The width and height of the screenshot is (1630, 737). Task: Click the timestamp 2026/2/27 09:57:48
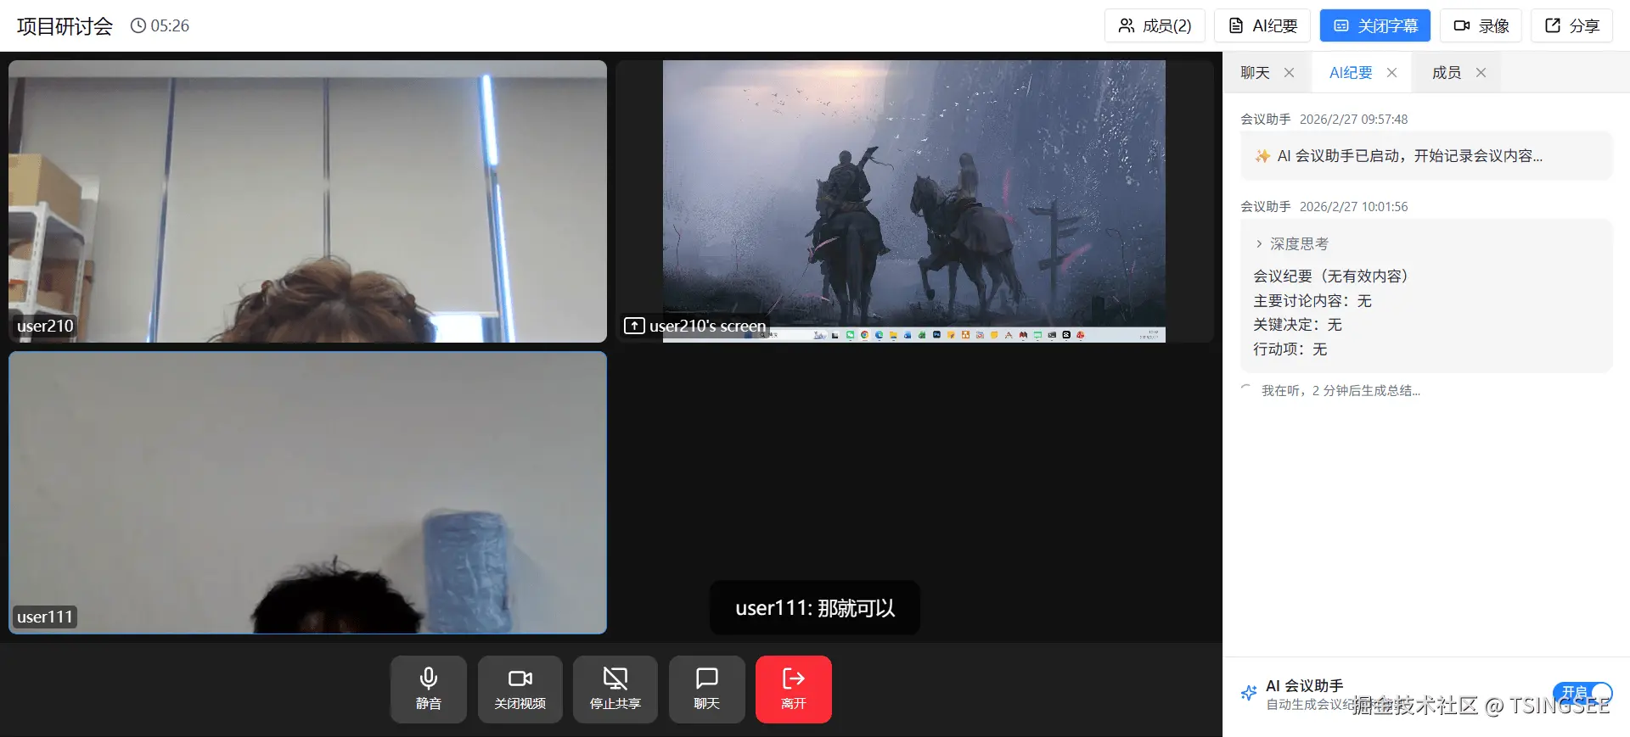(x=1353, y=120)
